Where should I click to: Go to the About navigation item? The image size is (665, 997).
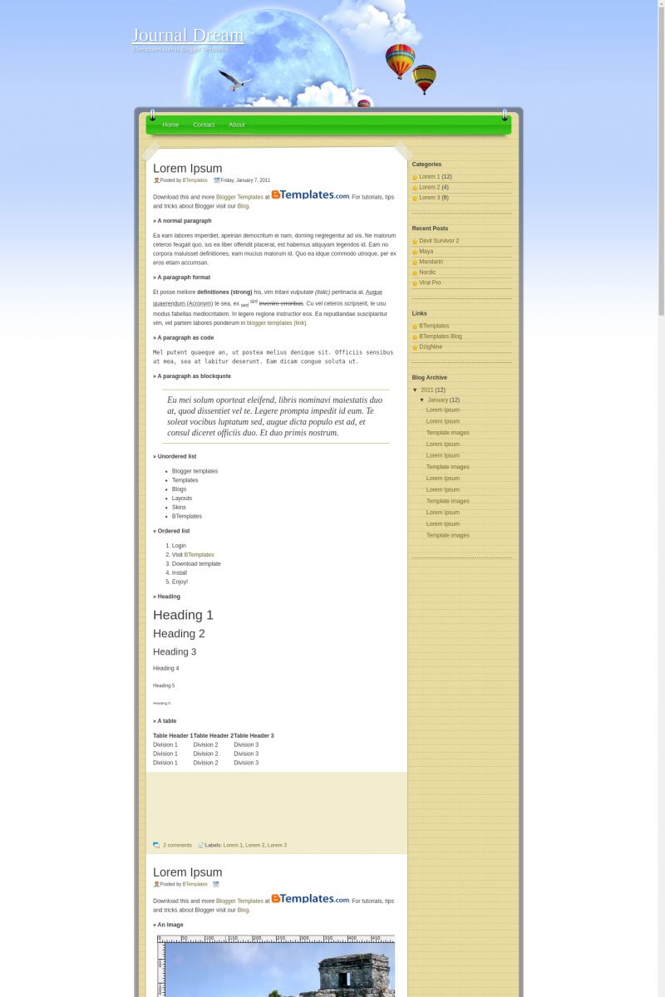click(x=237, y=125)
